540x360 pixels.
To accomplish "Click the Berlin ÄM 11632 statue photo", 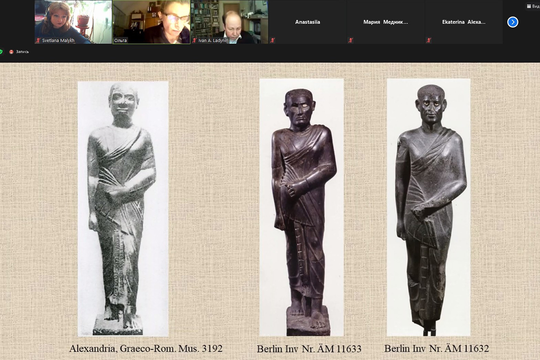I will click(429, 207).
